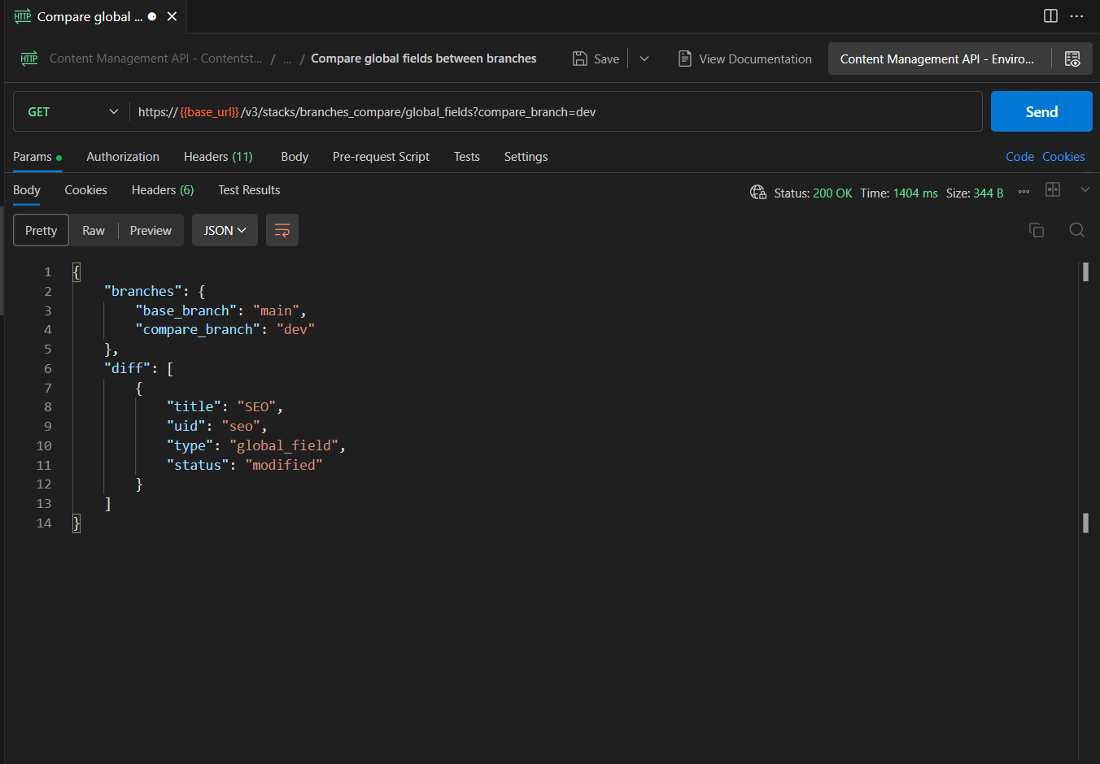
Task: Click the Status 200 OK text
Action: pos(813,193)
